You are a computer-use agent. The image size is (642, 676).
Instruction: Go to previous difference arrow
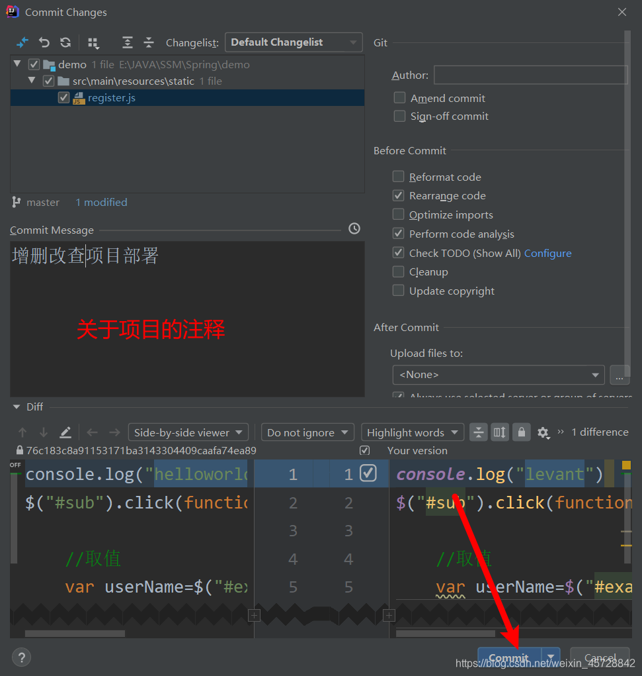22,432
